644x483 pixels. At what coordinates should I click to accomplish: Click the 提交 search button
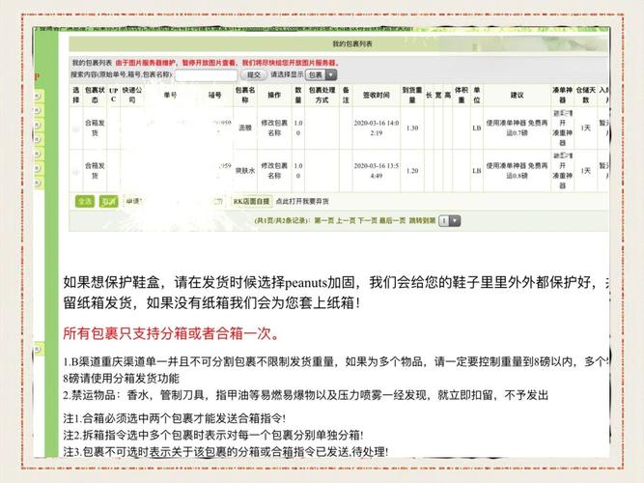tap(254, 74)
